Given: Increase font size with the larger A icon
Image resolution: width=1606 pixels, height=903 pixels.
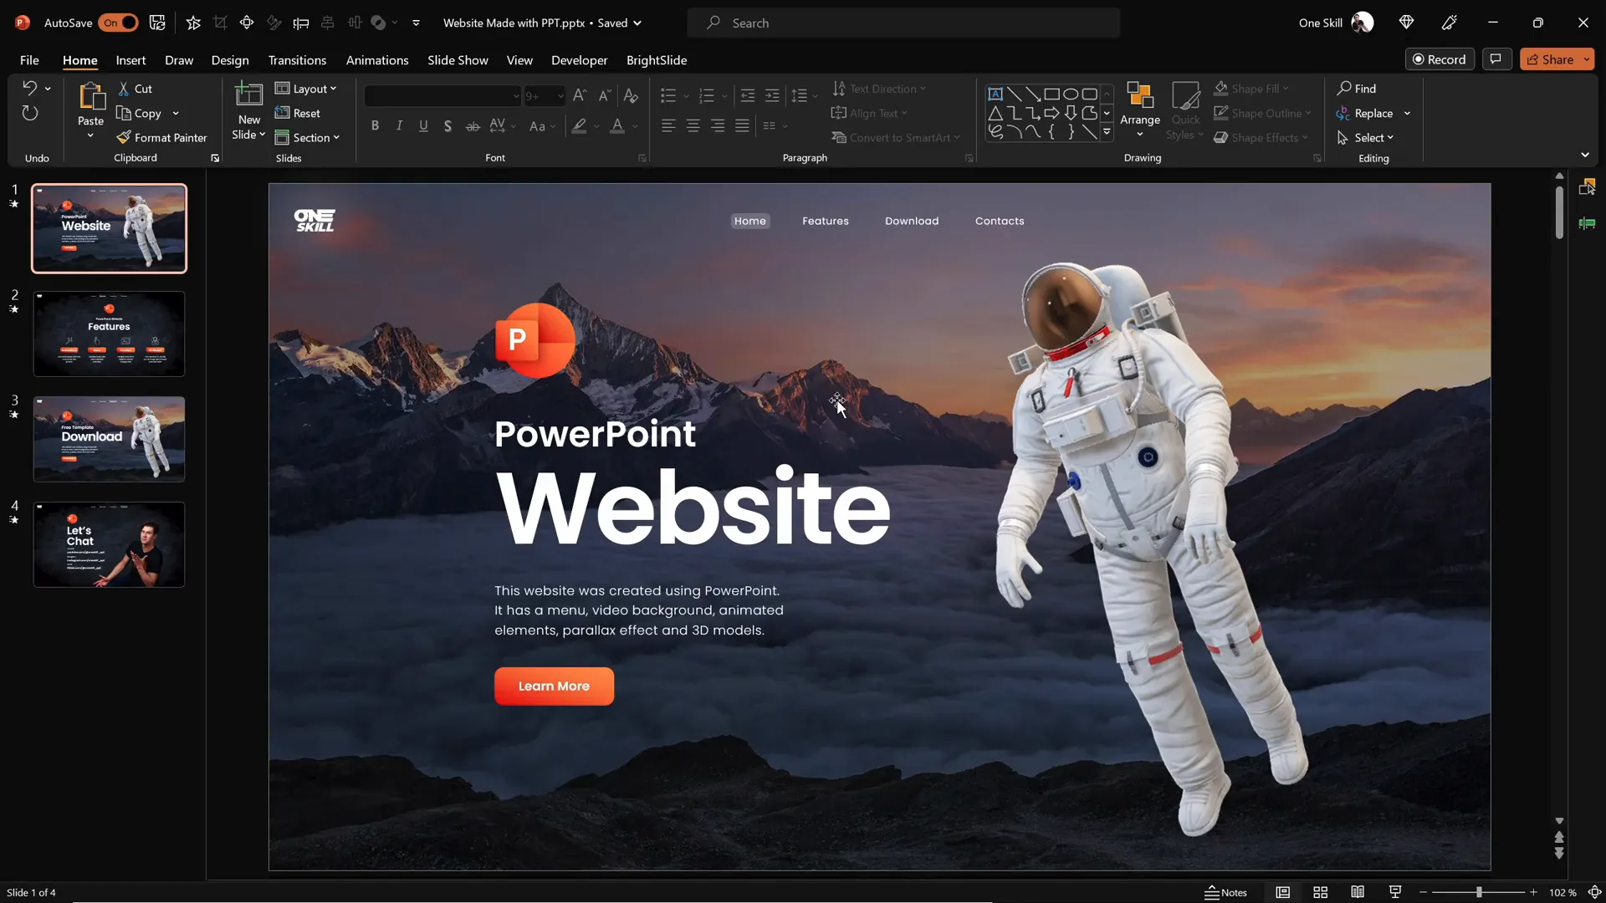Looking at the screenshot, I should 580,96.
